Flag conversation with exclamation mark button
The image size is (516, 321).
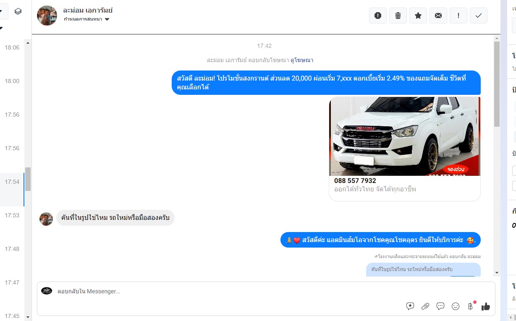coord(458,16)
